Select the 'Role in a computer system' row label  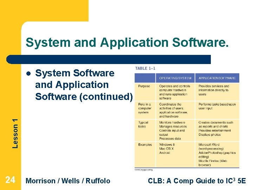click(145, 108)
